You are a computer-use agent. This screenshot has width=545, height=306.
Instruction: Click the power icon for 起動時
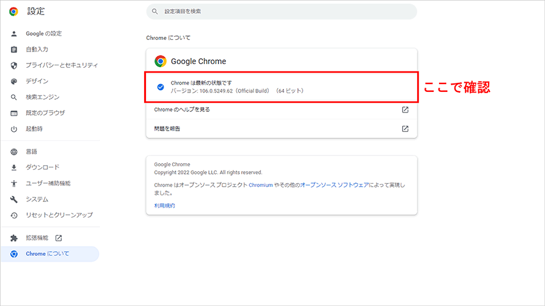tap(14, 129)
